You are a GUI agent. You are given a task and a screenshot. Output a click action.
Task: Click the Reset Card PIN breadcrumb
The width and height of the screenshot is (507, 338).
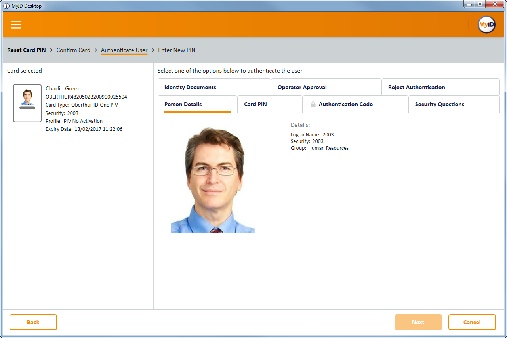pos(27,50)
